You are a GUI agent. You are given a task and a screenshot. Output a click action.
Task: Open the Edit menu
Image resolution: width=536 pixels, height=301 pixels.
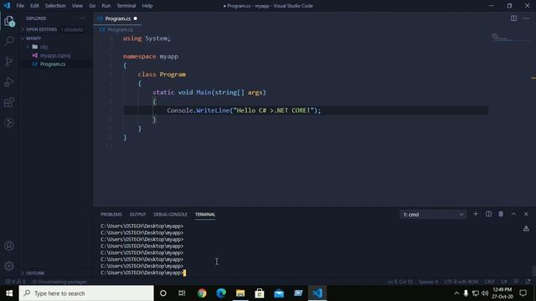pyautogui.click(x=34, y=6)
